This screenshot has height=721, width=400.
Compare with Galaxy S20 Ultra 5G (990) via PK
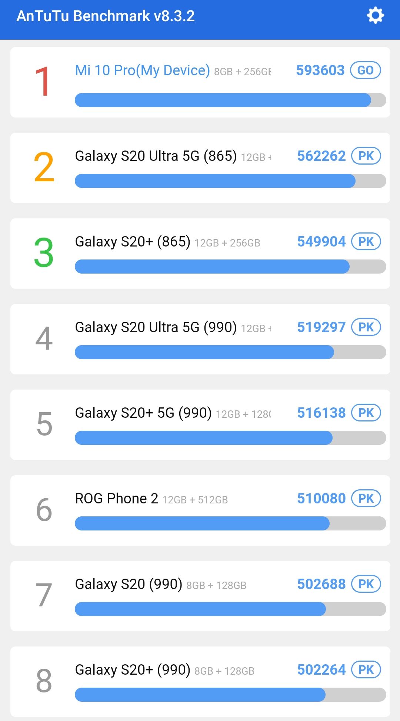click(366, 327)
